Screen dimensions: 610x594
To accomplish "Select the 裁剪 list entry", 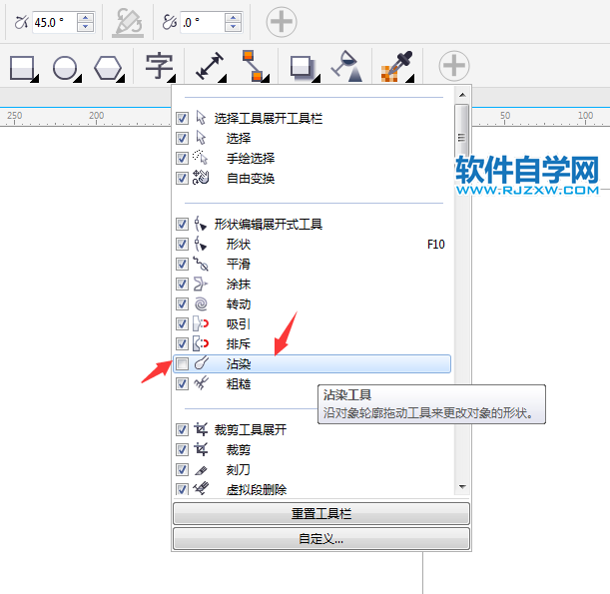I will pos(311,450).
